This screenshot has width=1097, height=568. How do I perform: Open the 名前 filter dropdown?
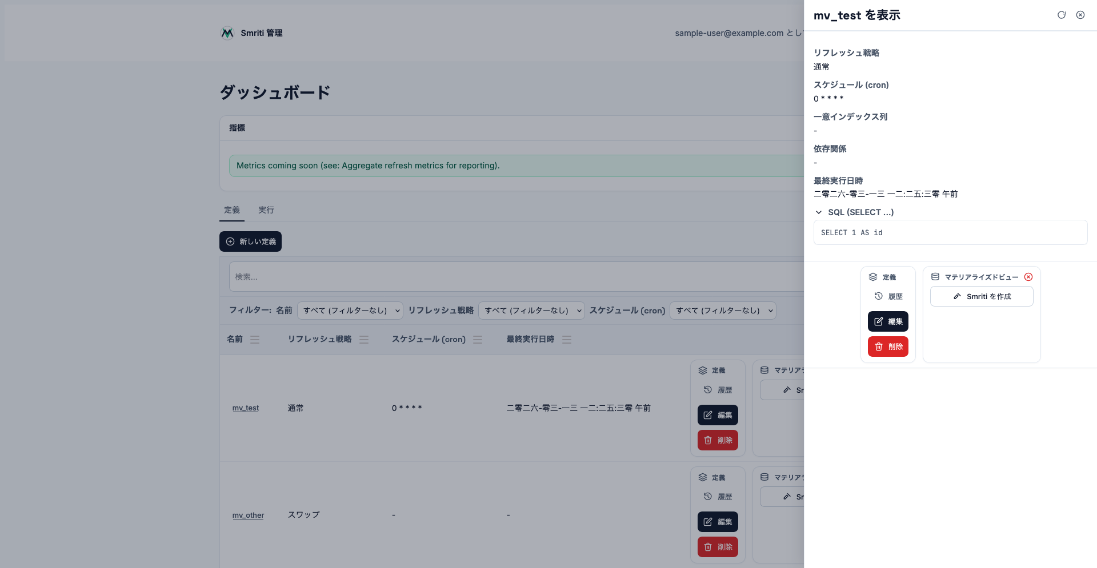tap(350, 311)
